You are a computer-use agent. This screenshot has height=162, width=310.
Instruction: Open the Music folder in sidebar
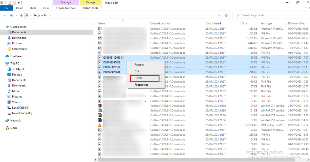click(16, 91)
